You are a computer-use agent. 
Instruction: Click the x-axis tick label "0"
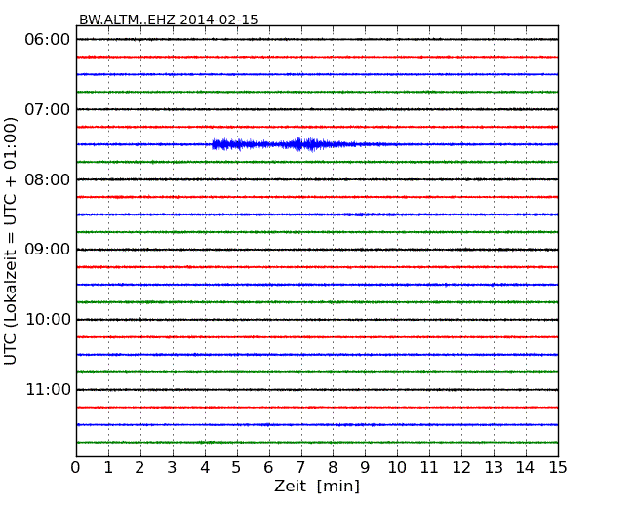click(x=76, y=468)
